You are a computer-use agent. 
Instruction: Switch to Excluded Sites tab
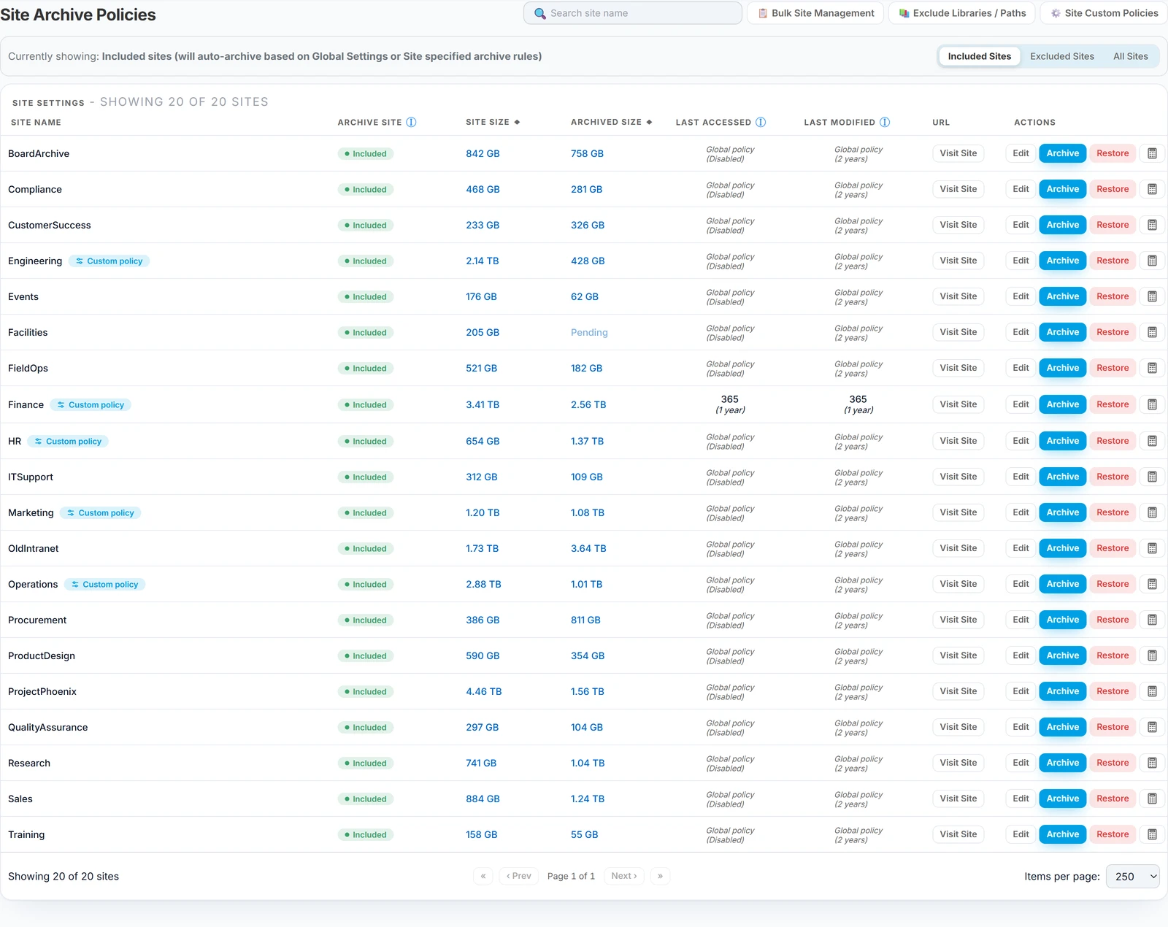(x=1062, y=56)
